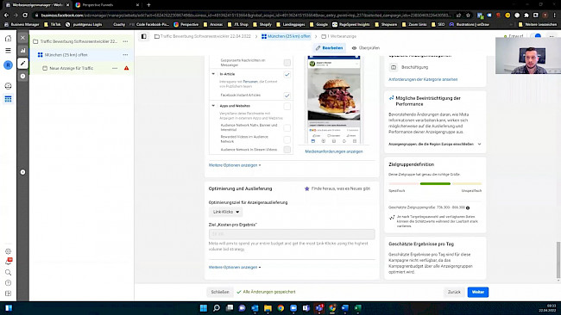Collapse the In-Article placement group
The width and height of the screenshot is (561, 315).
point(213,74)
